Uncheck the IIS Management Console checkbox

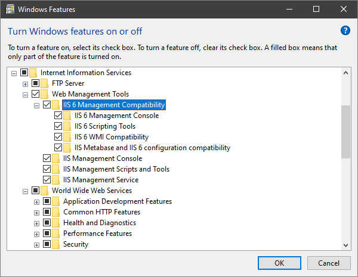47,158
